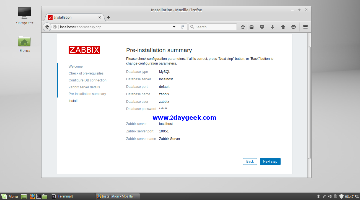Click the ZABBIX logo
This screenshot has width=360, height=200.
click(84, 50)
